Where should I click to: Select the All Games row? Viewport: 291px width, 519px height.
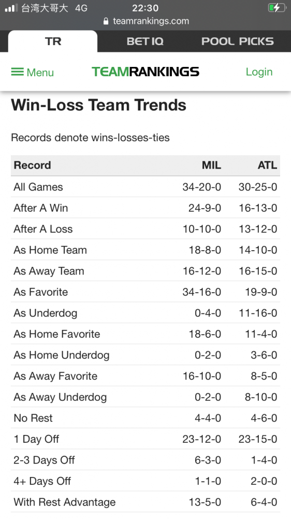(146, 187)
